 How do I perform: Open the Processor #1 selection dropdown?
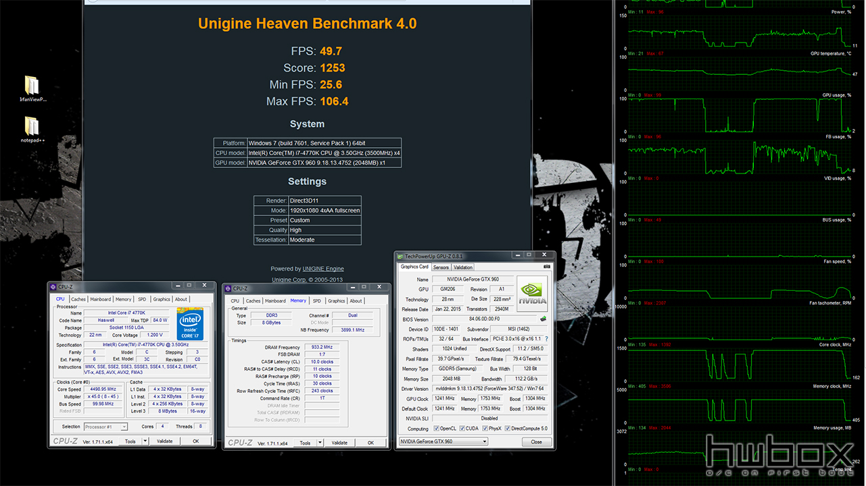[106, 427]
